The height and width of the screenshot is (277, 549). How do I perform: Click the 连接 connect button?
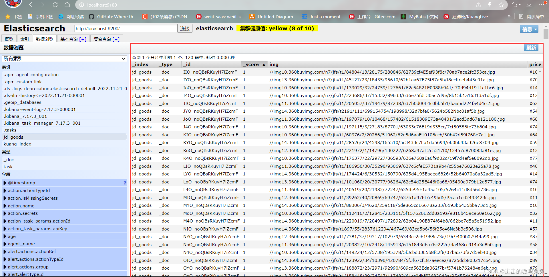(x=185, y=29)
